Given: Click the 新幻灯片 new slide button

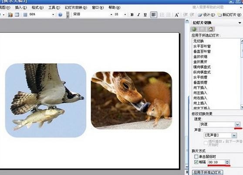Looking at the screenshot, I should [x=229, y=15].
